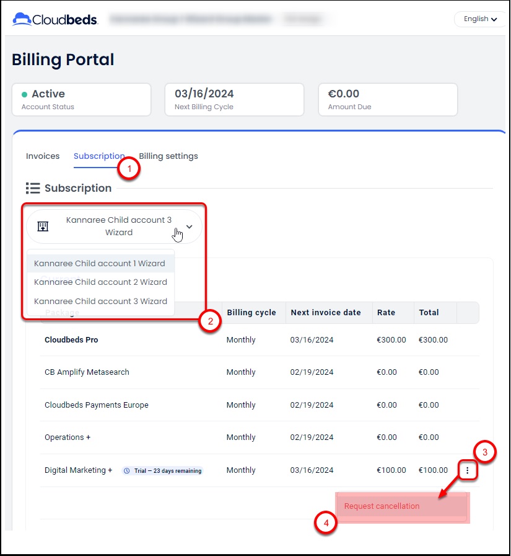
Task: Open the English language dropdown
Action: [479, 19]
